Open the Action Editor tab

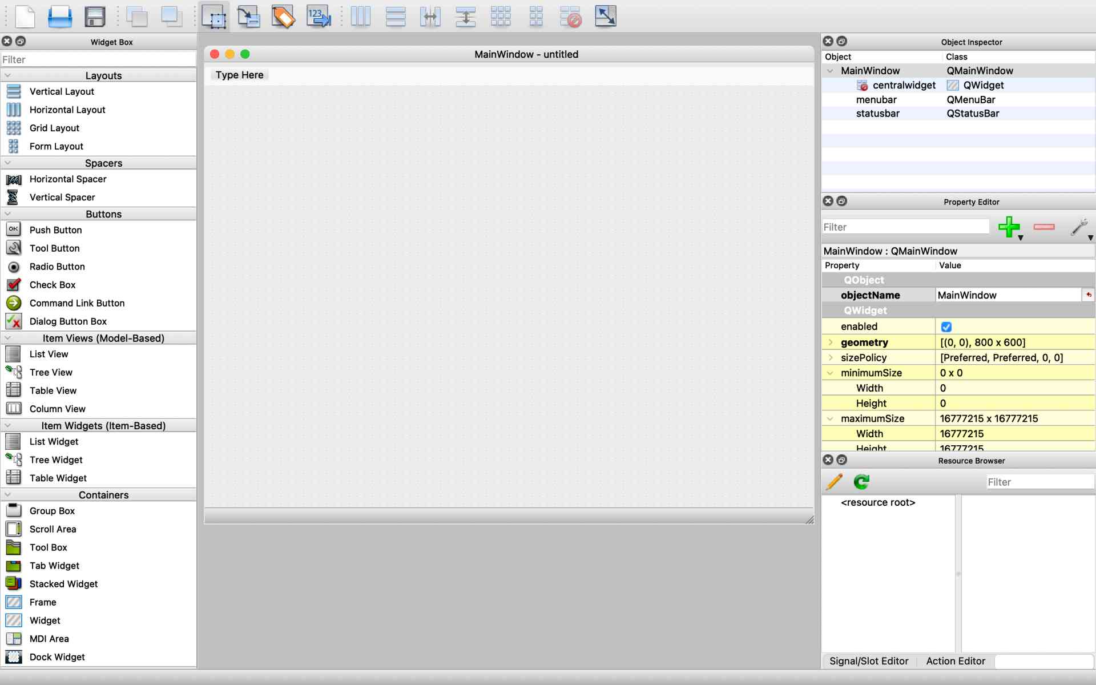tap(956, 661)
